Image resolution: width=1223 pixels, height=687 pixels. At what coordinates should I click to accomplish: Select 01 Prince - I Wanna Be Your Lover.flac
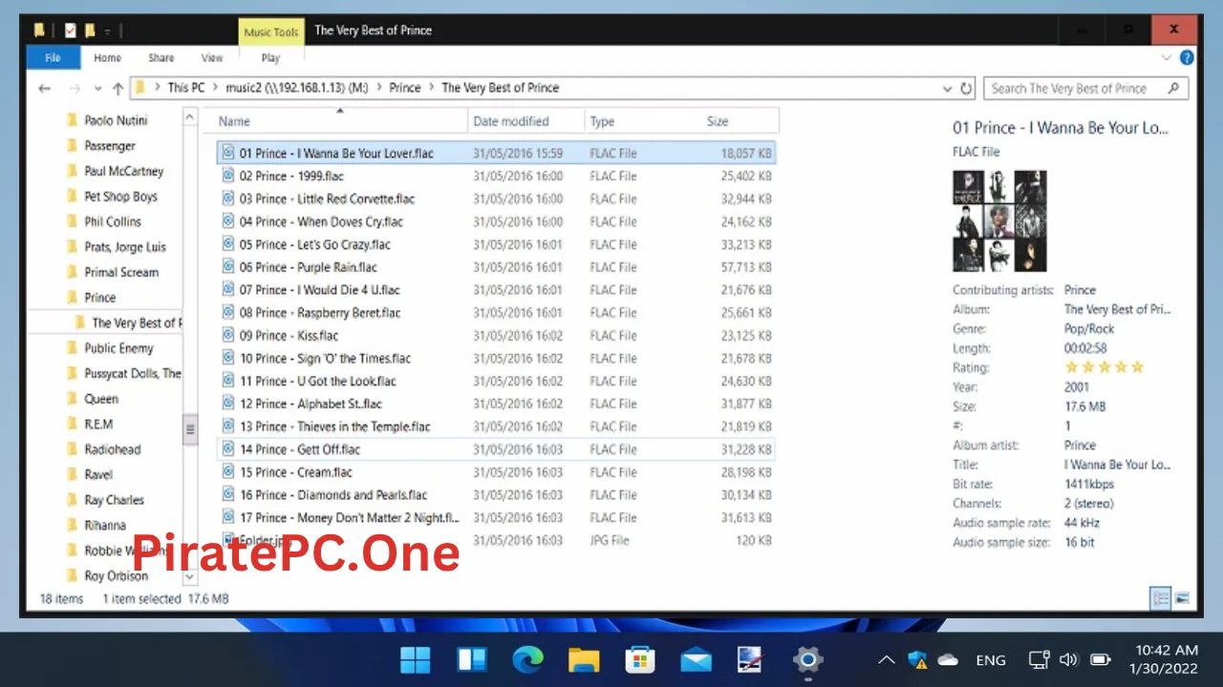click(496, 153)
